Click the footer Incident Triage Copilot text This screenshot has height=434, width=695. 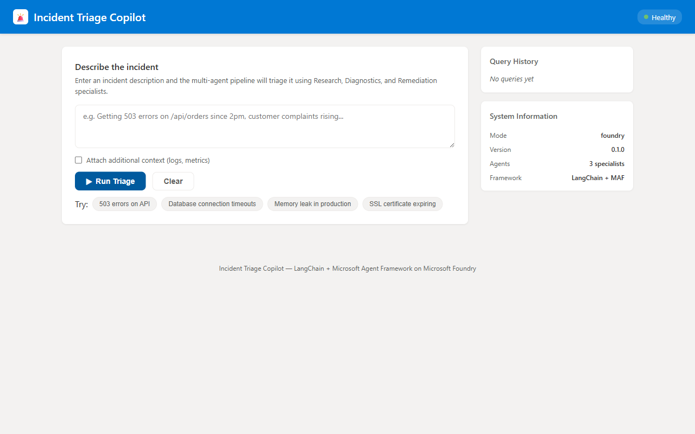tap(251, 268)
